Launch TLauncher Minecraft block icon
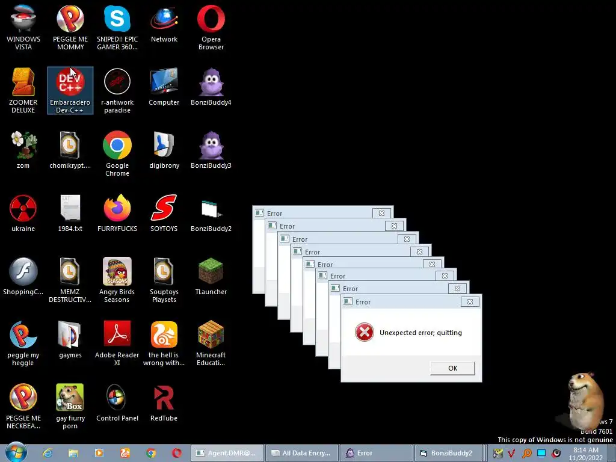This screenshot has height=462, width=616. pyautogui.click(x=211, y=277)
